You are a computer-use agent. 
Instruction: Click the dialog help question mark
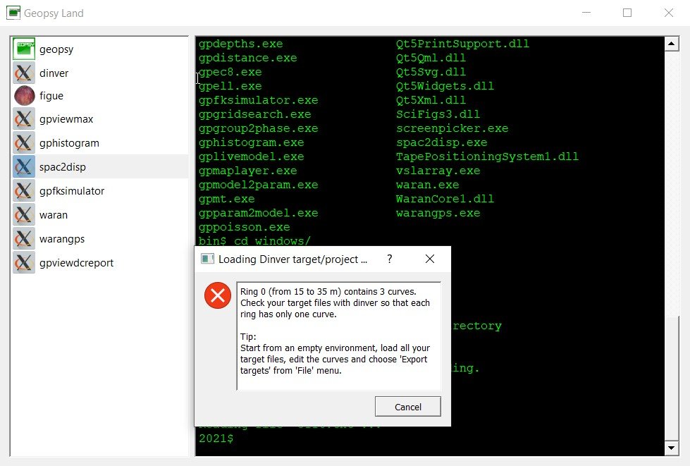390,259
